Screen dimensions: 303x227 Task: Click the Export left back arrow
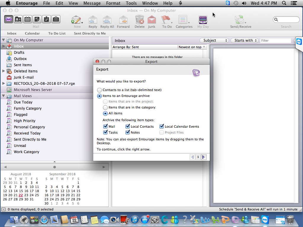192,157
